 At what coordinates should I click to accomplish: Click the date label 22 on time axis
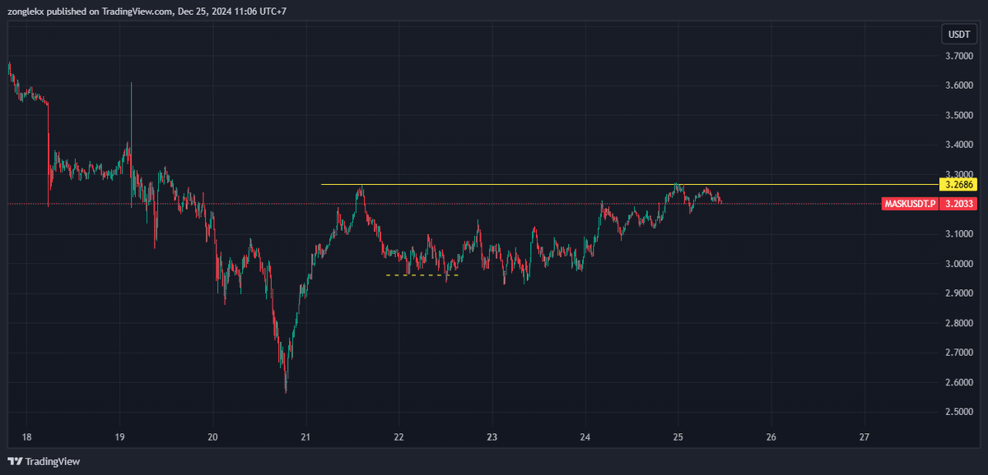point(398,436)
